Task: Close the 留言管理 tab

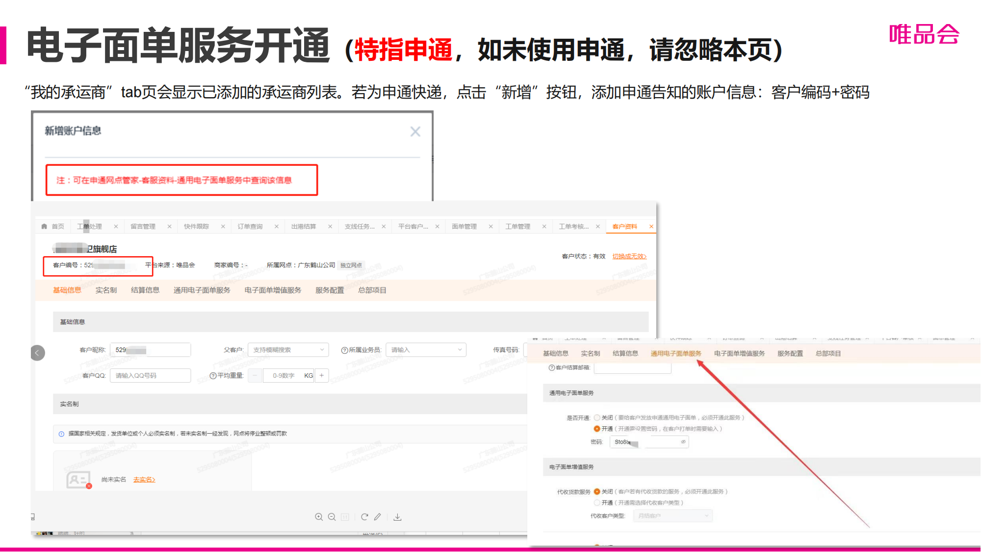Action: (x=169, y=226)
